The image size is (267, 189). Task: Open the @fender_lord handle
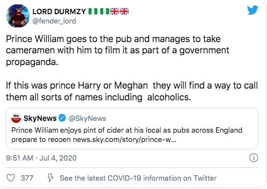pyautogui.click(x=54, y=21)
